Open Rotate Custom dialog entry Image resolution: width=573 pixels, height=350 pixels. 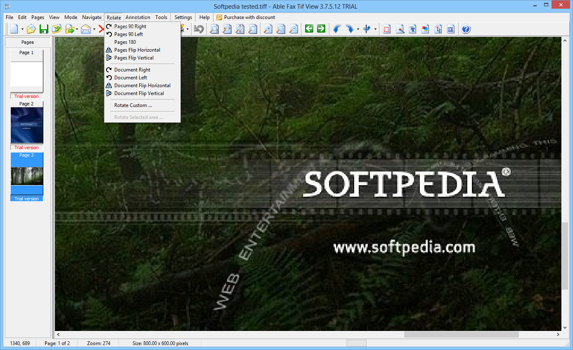pyautogui.click(x=142, y=105)
